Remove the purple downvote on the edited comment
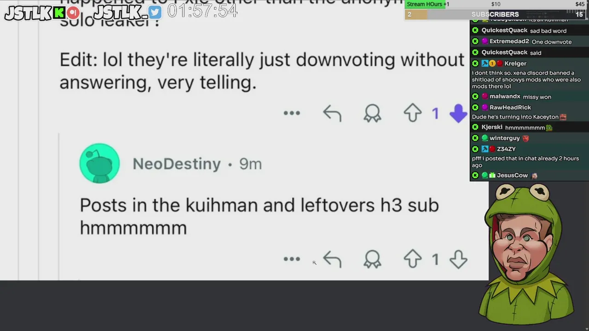 pyautogui.click(x=458, y=113)
